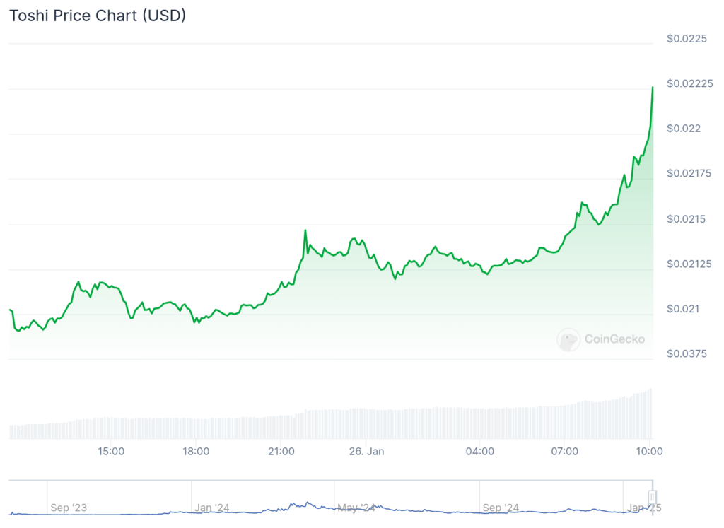
Task: Select the 07:00 time axis label
Action: tap(564, 451)
